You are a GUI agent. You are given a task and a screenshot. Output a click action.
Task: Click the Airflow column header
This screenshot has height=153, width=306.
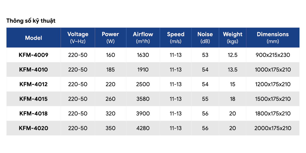[x=143, y=37]
